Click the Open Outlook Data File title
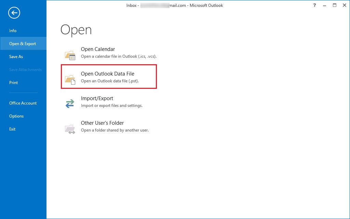350x219 pixels. click(x=108, y=74)
